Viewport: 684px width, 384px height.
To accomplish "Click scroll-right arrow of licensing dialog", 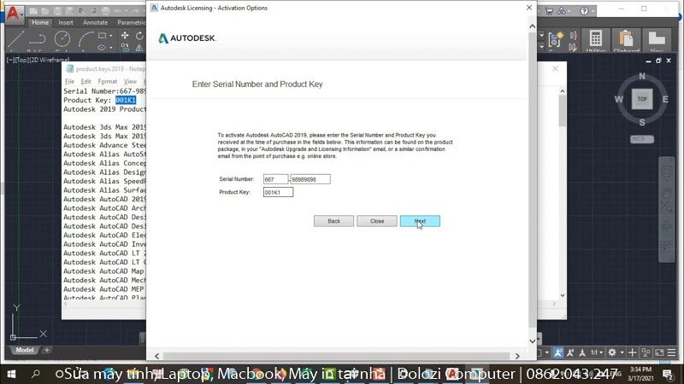I will pos(517,356).
